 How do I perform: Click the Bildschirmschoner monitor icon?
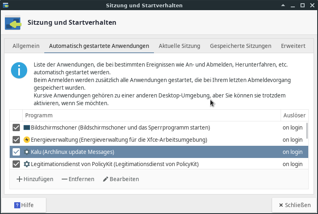coord(27,128)
